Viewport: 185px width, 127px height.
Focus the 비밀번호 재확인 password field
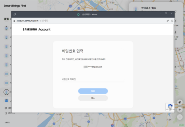click(93, 79)
